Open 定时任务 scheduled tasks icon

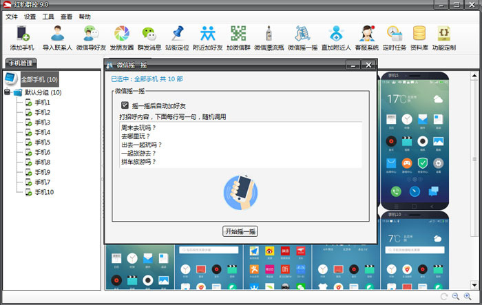click(395, 38)
